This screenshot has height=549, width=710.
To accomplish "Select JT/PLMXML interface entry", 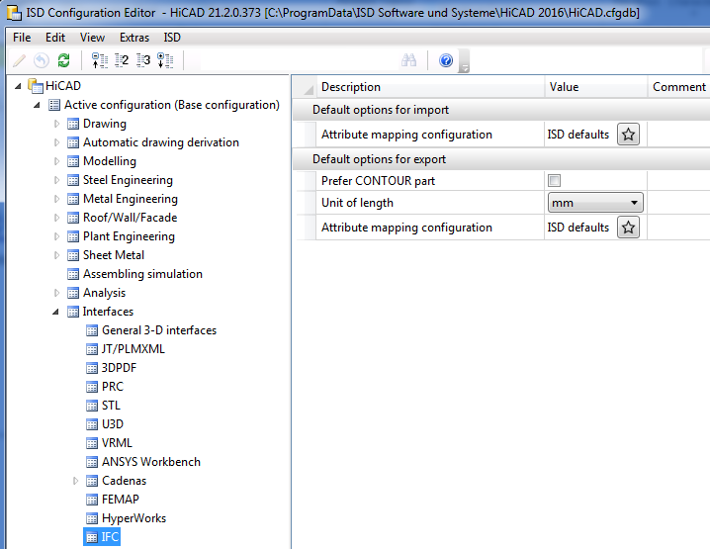I will [x=133, y=349].
